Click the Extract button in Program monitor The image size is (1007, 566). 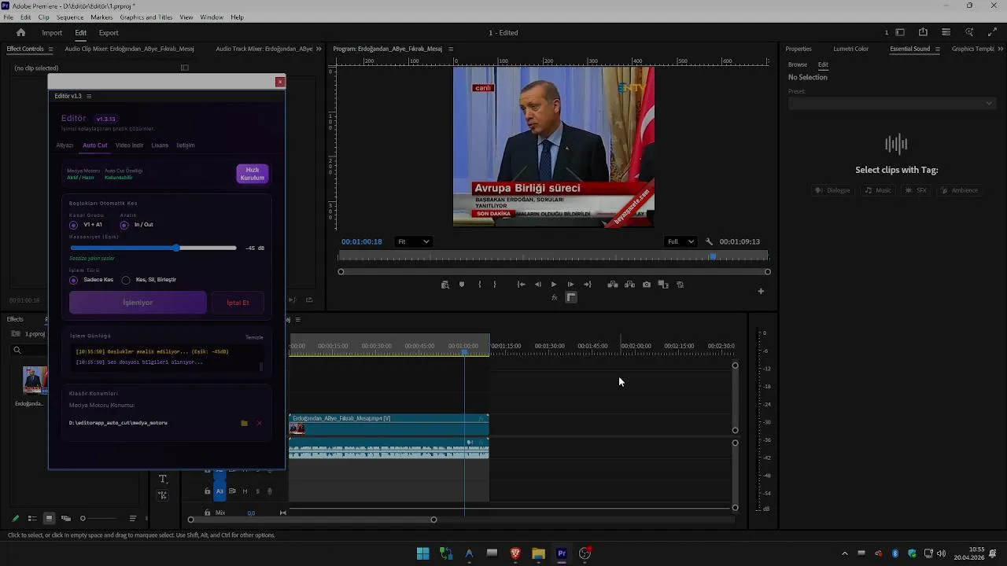click(x=629, y=285)
